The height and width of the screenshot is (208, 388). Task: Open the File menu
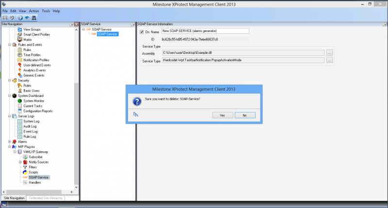(x=5, y=11)
